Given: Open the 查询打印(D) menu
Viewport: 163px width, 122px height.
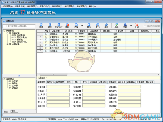Looking at the screenshot, I should 45,7.
